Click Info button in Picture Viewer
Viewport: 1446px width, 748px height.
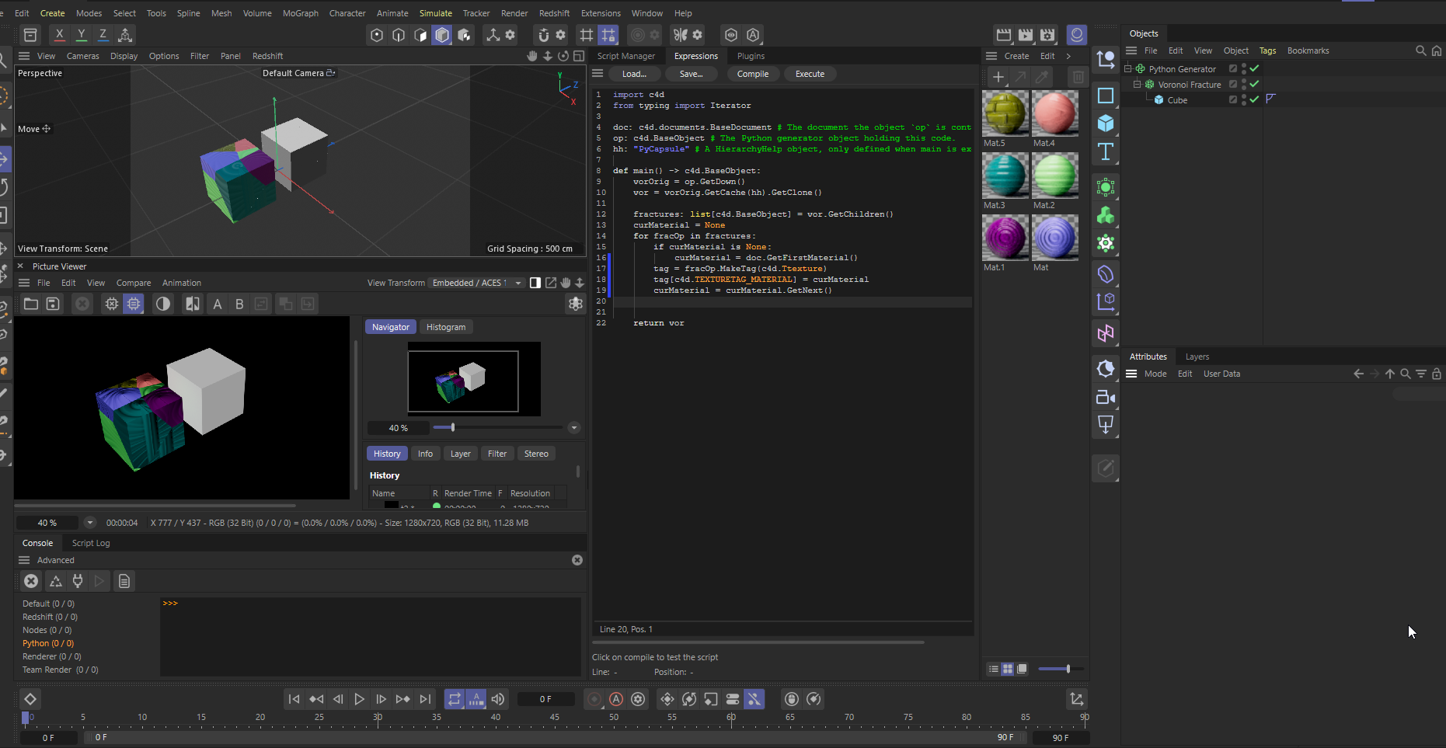[425, 454]
